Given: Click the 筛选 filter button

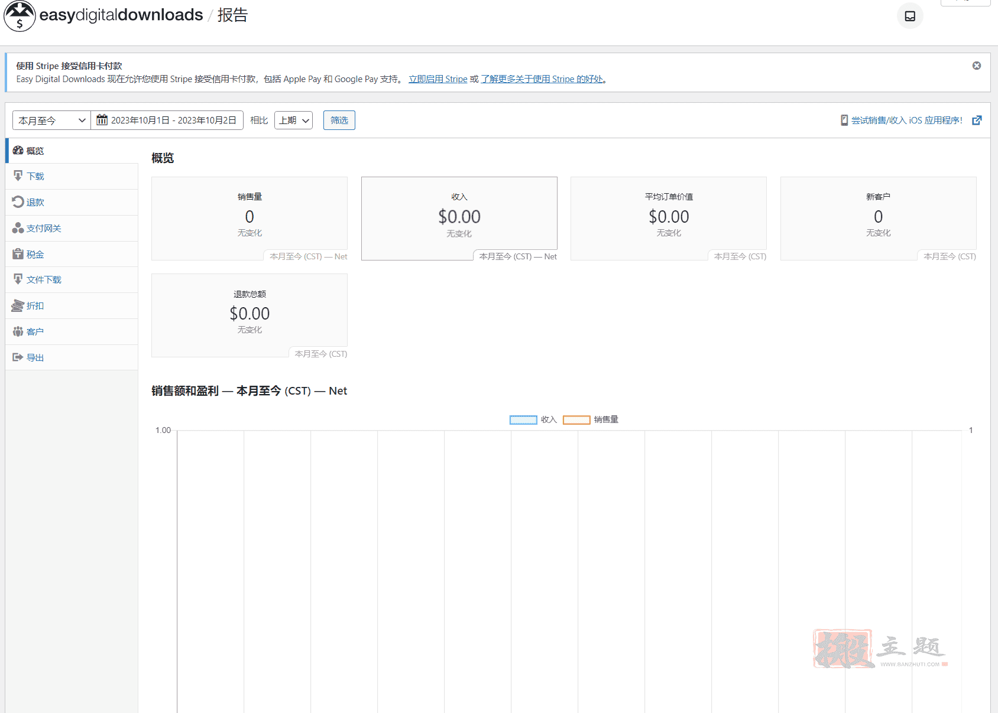Looking at the screenshot, I should pos(339,121).
